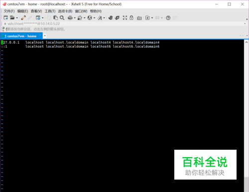Click the ssh://root address bar field
Screen dimensions: 249x192
pos(123,24)
